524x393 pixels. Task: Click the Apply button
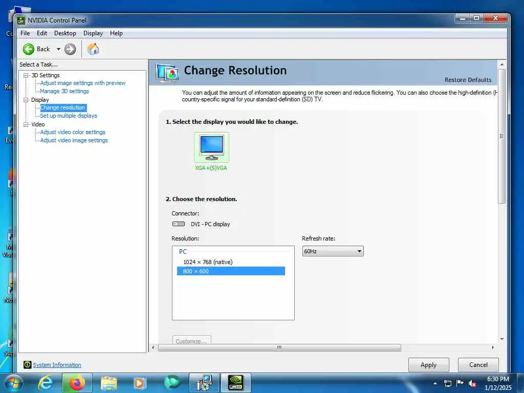(x=428, y=365)
